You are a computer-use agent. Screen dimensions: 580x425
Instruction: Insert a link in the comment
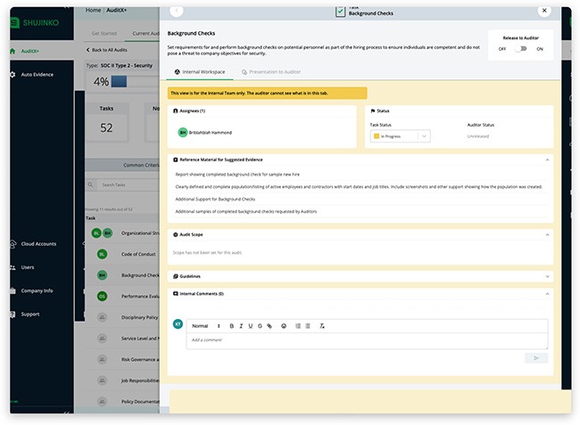tap(269, 326)
